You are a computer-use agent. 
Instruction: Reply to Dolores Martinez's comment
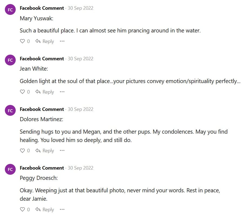(45, 151)
